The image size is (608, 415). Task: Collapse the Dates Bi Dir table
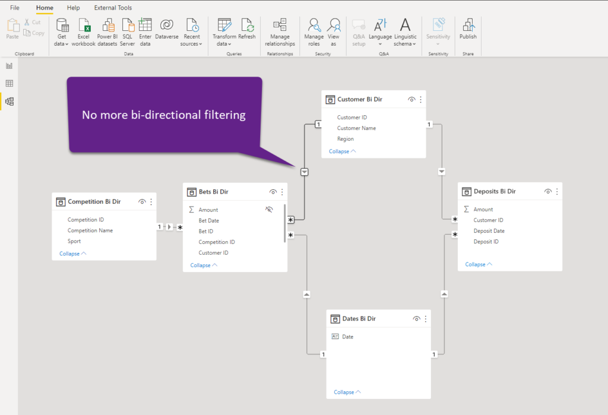point(347,392)
